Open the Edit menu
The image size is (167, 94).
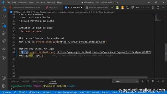click(x=14, y=2)
